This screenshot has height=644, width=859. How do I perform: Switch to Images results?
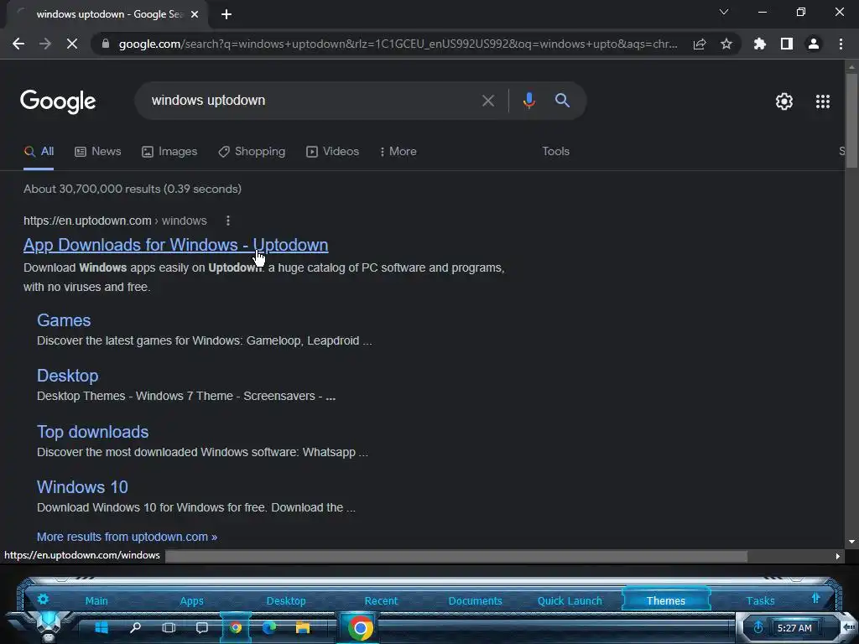pos(169,151)
